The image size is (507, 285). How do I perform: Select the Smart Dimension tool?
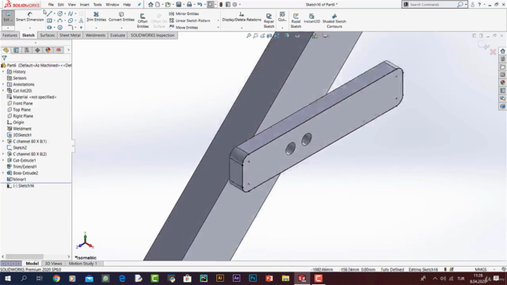point(30,17)
